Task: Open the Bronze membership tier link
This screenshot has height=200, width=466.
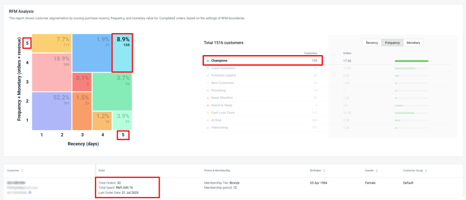Action: pyautogui.click(x=234, y=183)
